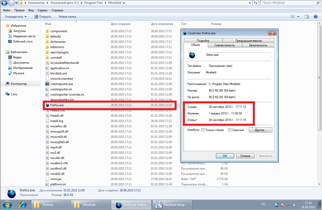
Task: Enable the 'Только чтение' attribute checkbox
Action: point(203,130)
